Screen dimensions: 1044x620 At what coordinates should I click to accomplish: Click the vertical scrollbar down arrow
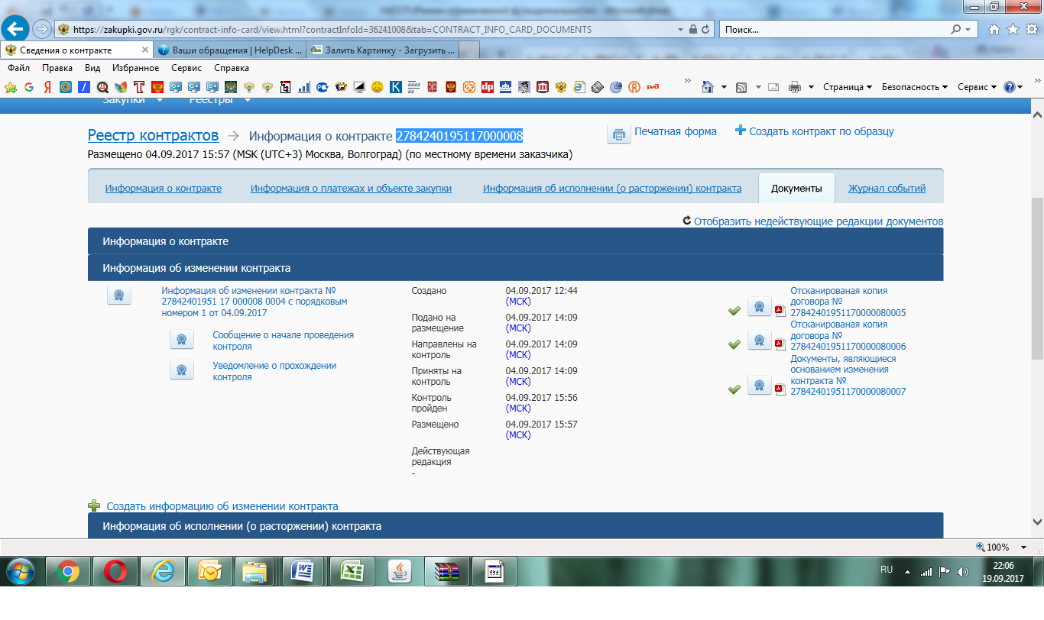tap(1037, 522)
